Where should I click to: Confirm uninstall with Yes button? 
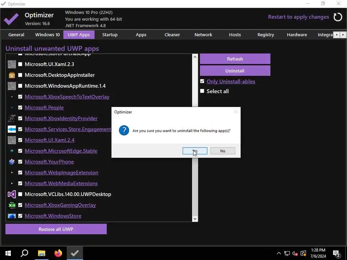(195, 151)
